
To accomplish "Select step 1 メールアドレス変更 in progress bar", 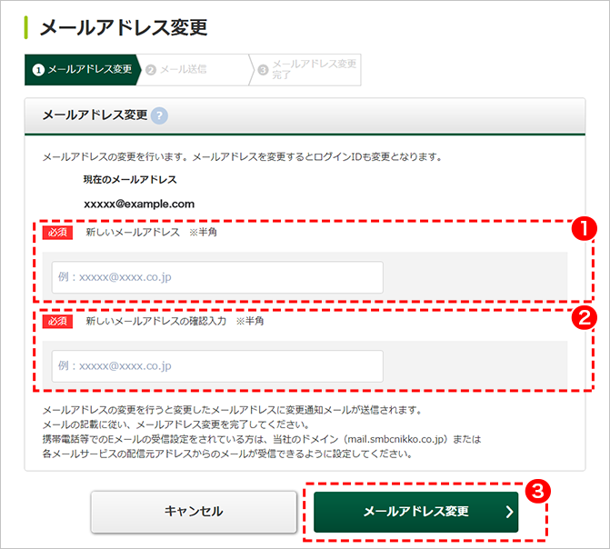I will click(81, 69).
